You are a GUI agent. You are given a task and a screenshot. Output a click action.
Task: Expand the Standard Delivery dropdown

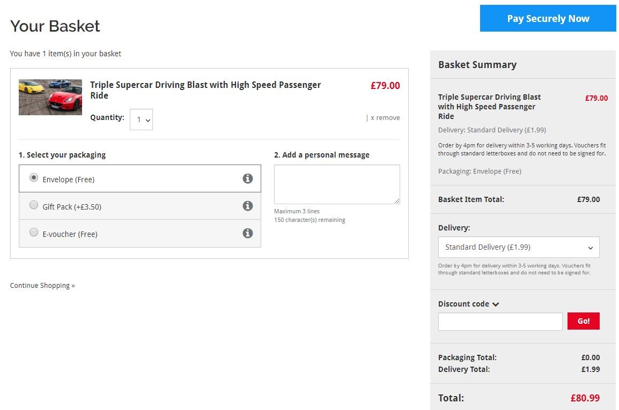[518, 247]
